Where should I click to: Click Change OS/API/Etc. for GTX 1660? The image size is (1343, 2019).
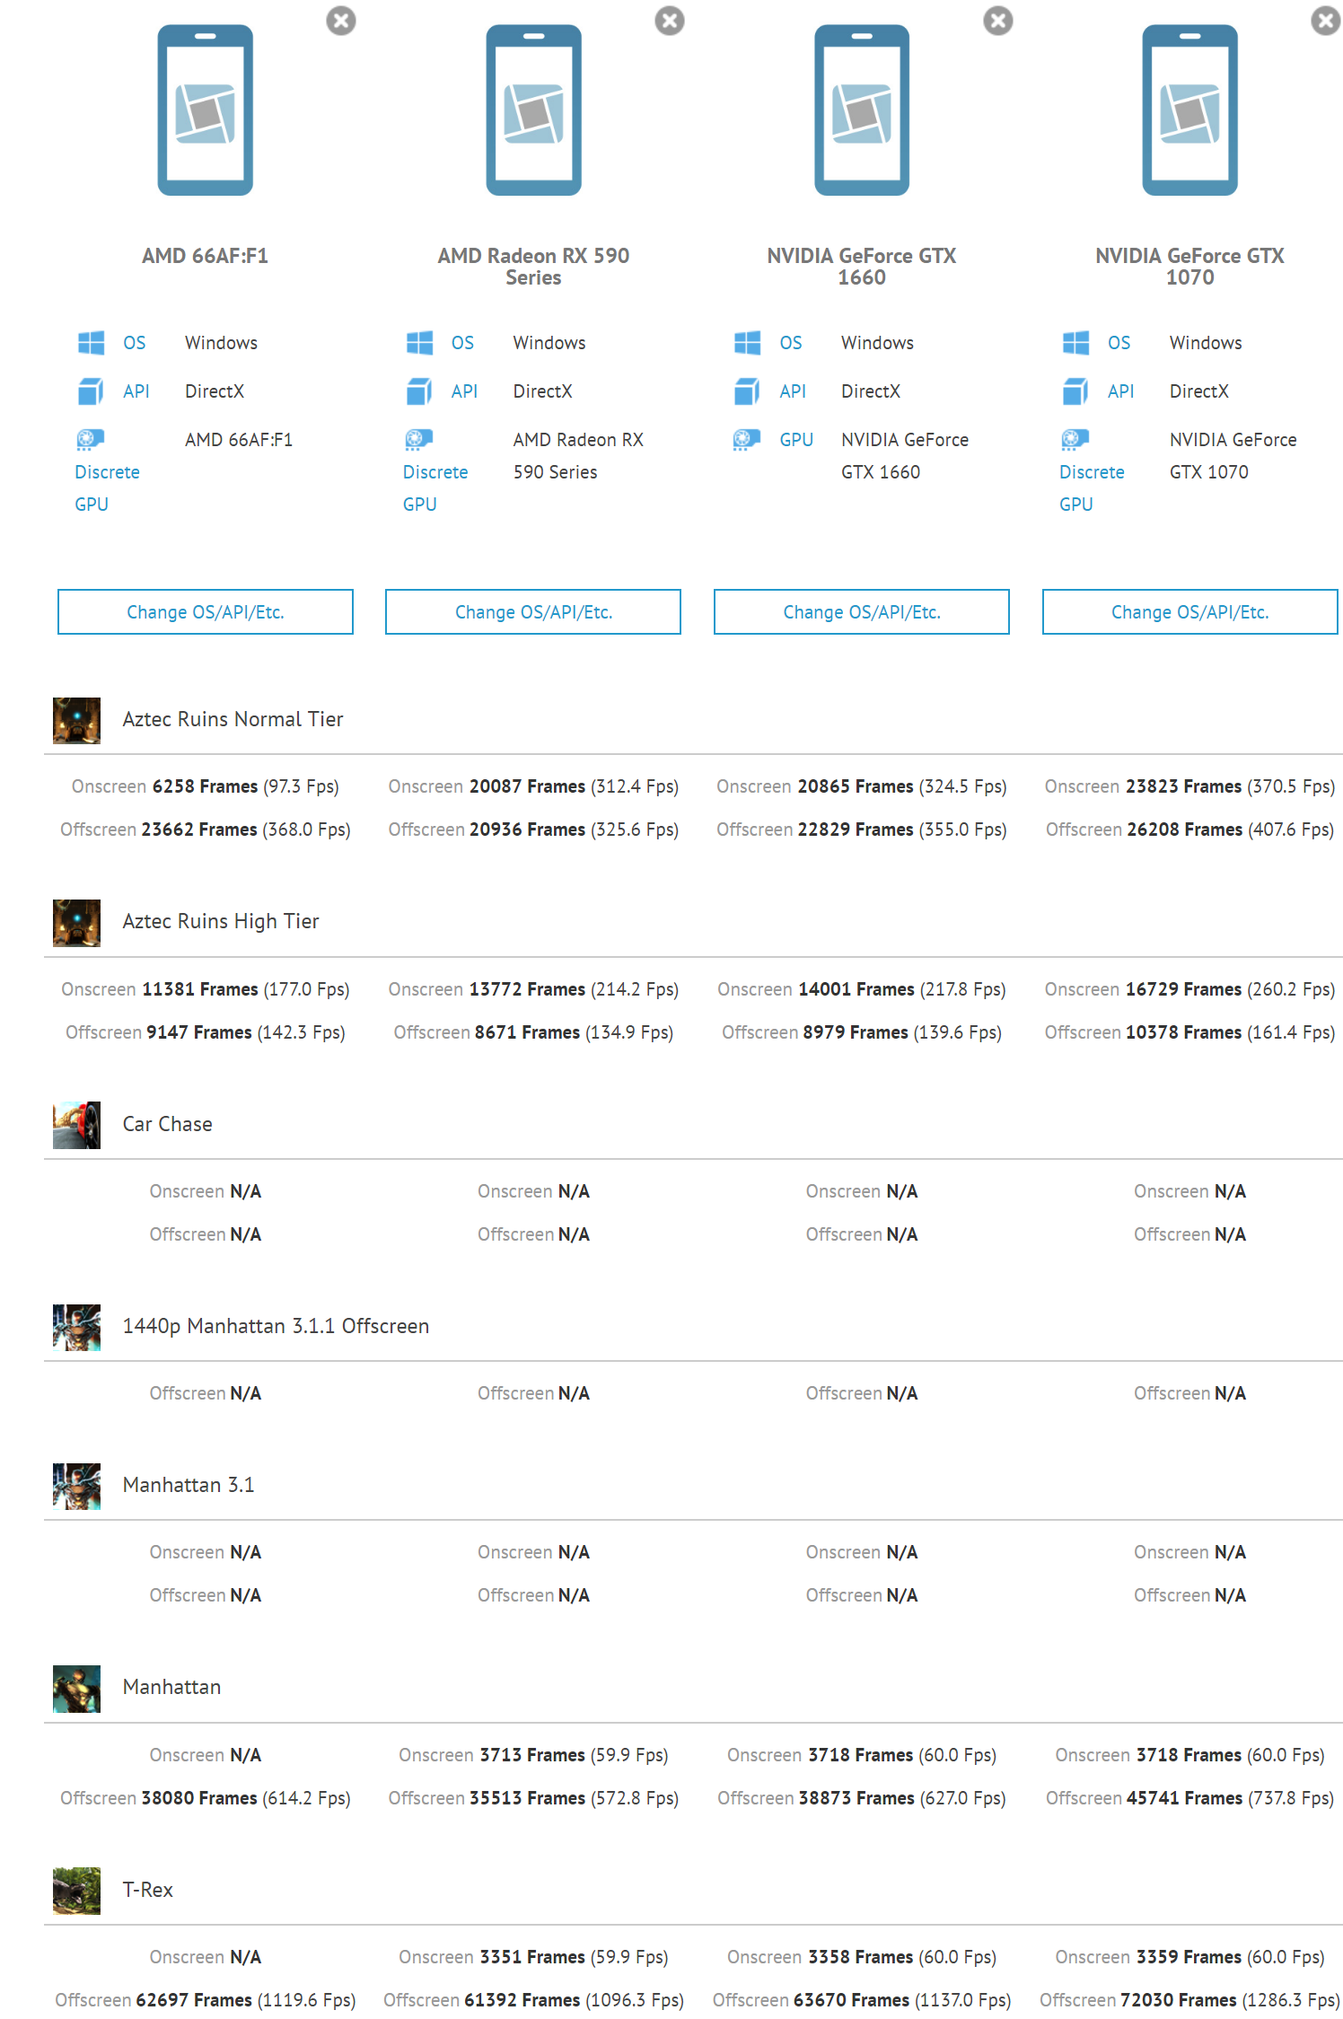pyautogui.click(x=862, y=612)
